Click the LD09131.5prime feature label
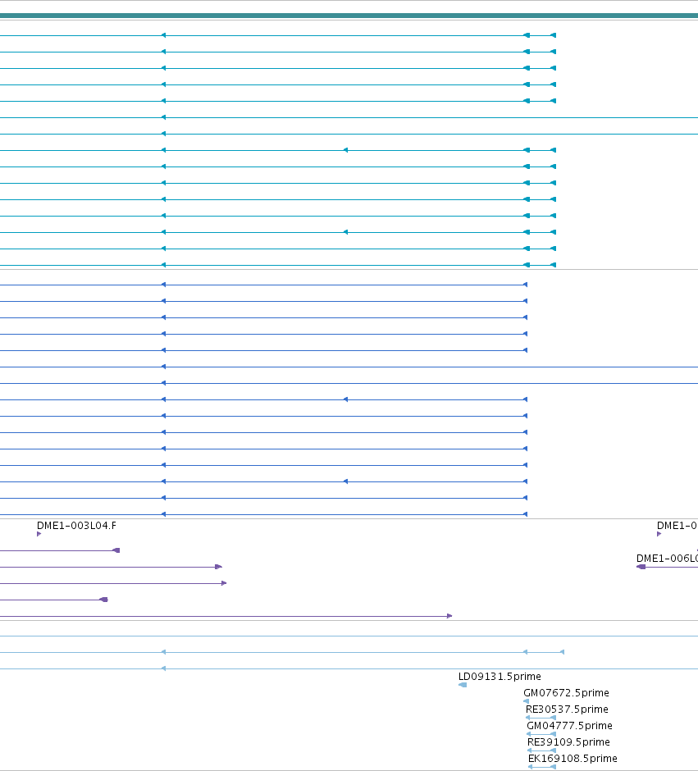The image size is (698, 771). (500, 677)
